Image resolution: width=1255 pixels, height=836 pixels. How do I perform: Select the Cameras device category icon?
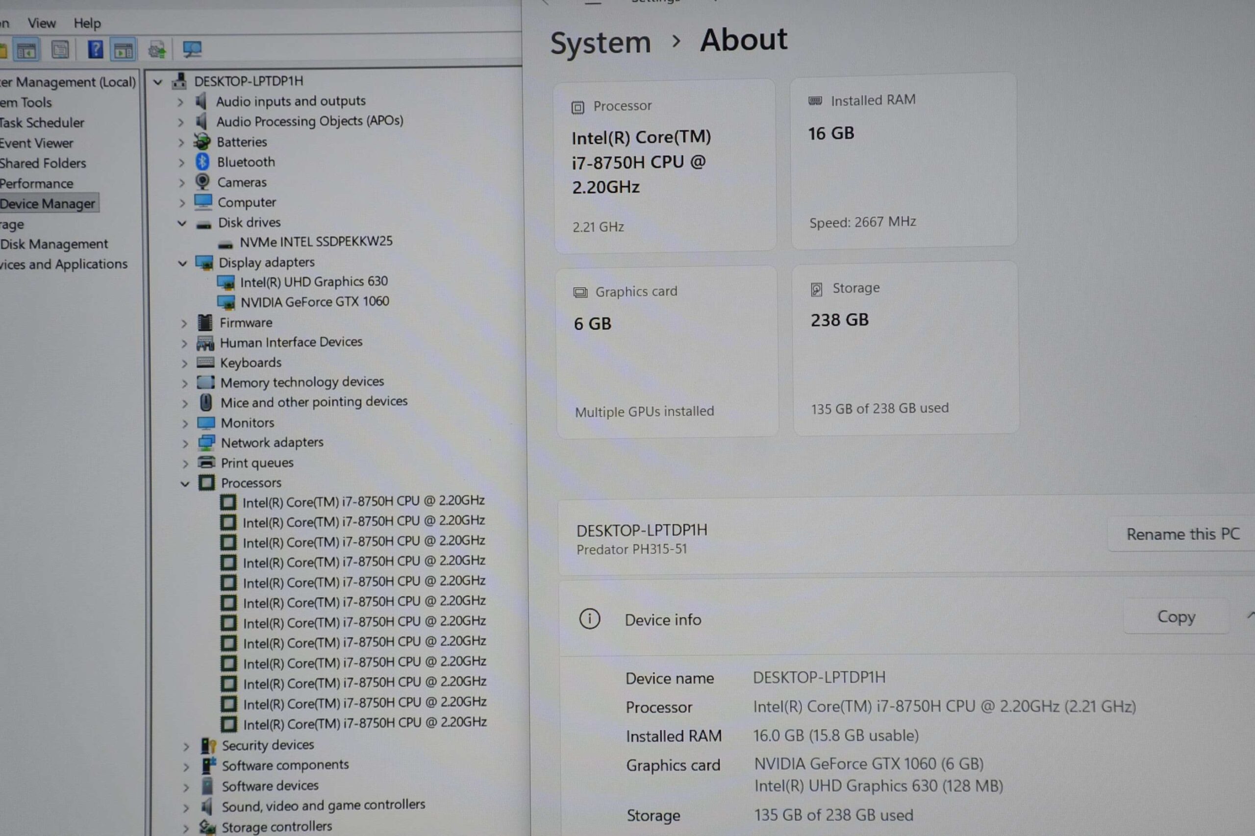point(202,182)
